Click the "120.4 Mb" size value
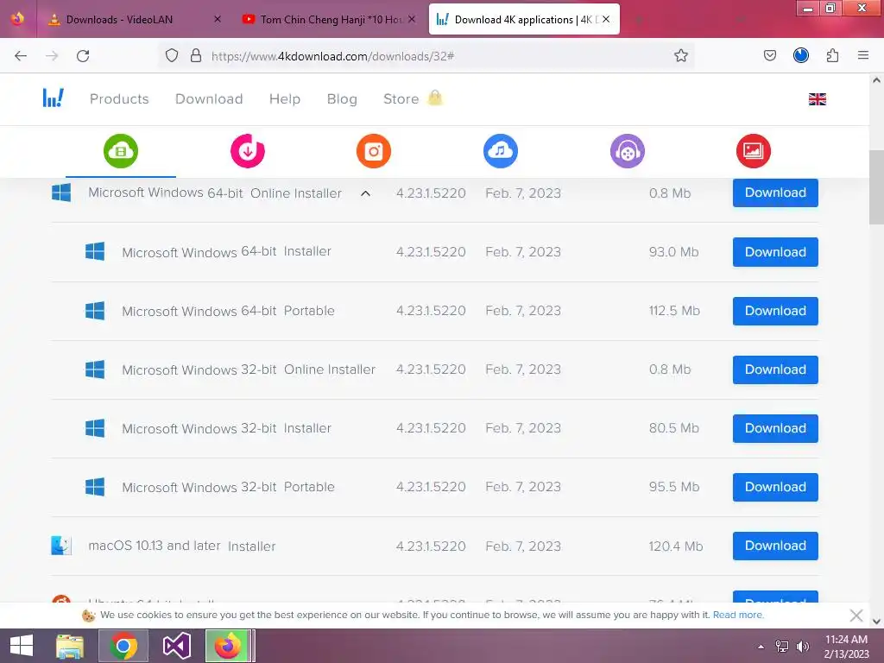The width and height of the screenshot is (884, 663). point(675,546)
